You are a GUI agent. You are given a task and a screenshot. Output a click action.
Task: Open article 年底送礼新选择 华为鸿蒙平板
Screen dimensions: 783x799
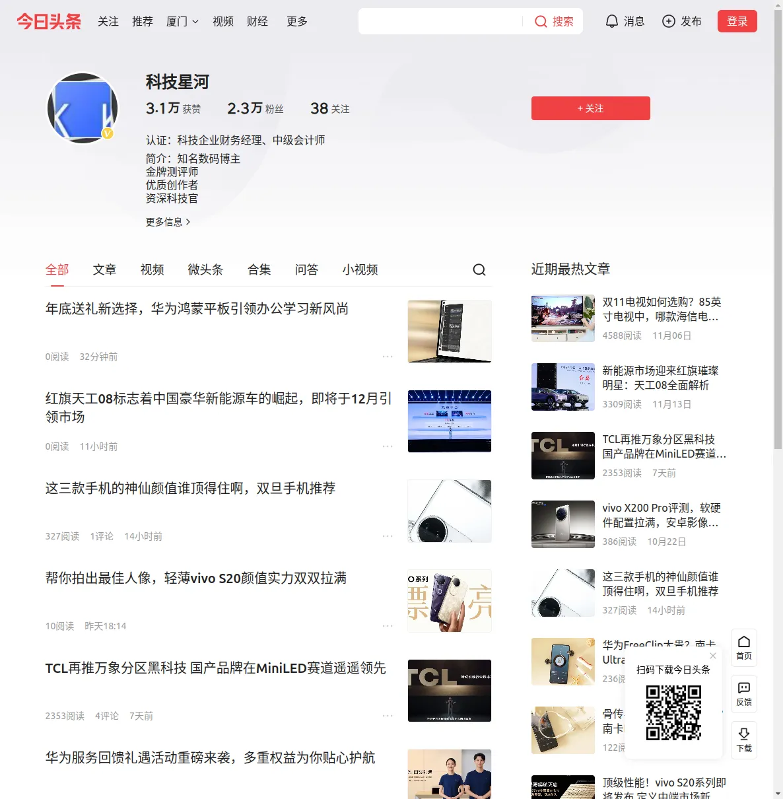pos(197,308)
